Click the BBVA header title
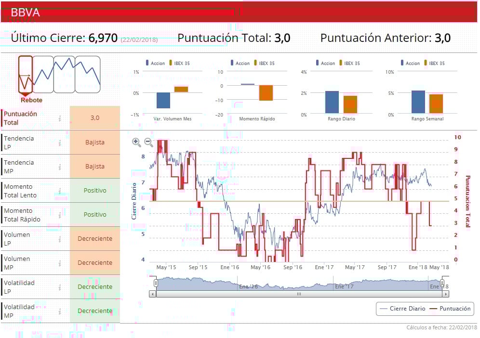Viewport: 480px width, 338px height. [26, 13]
